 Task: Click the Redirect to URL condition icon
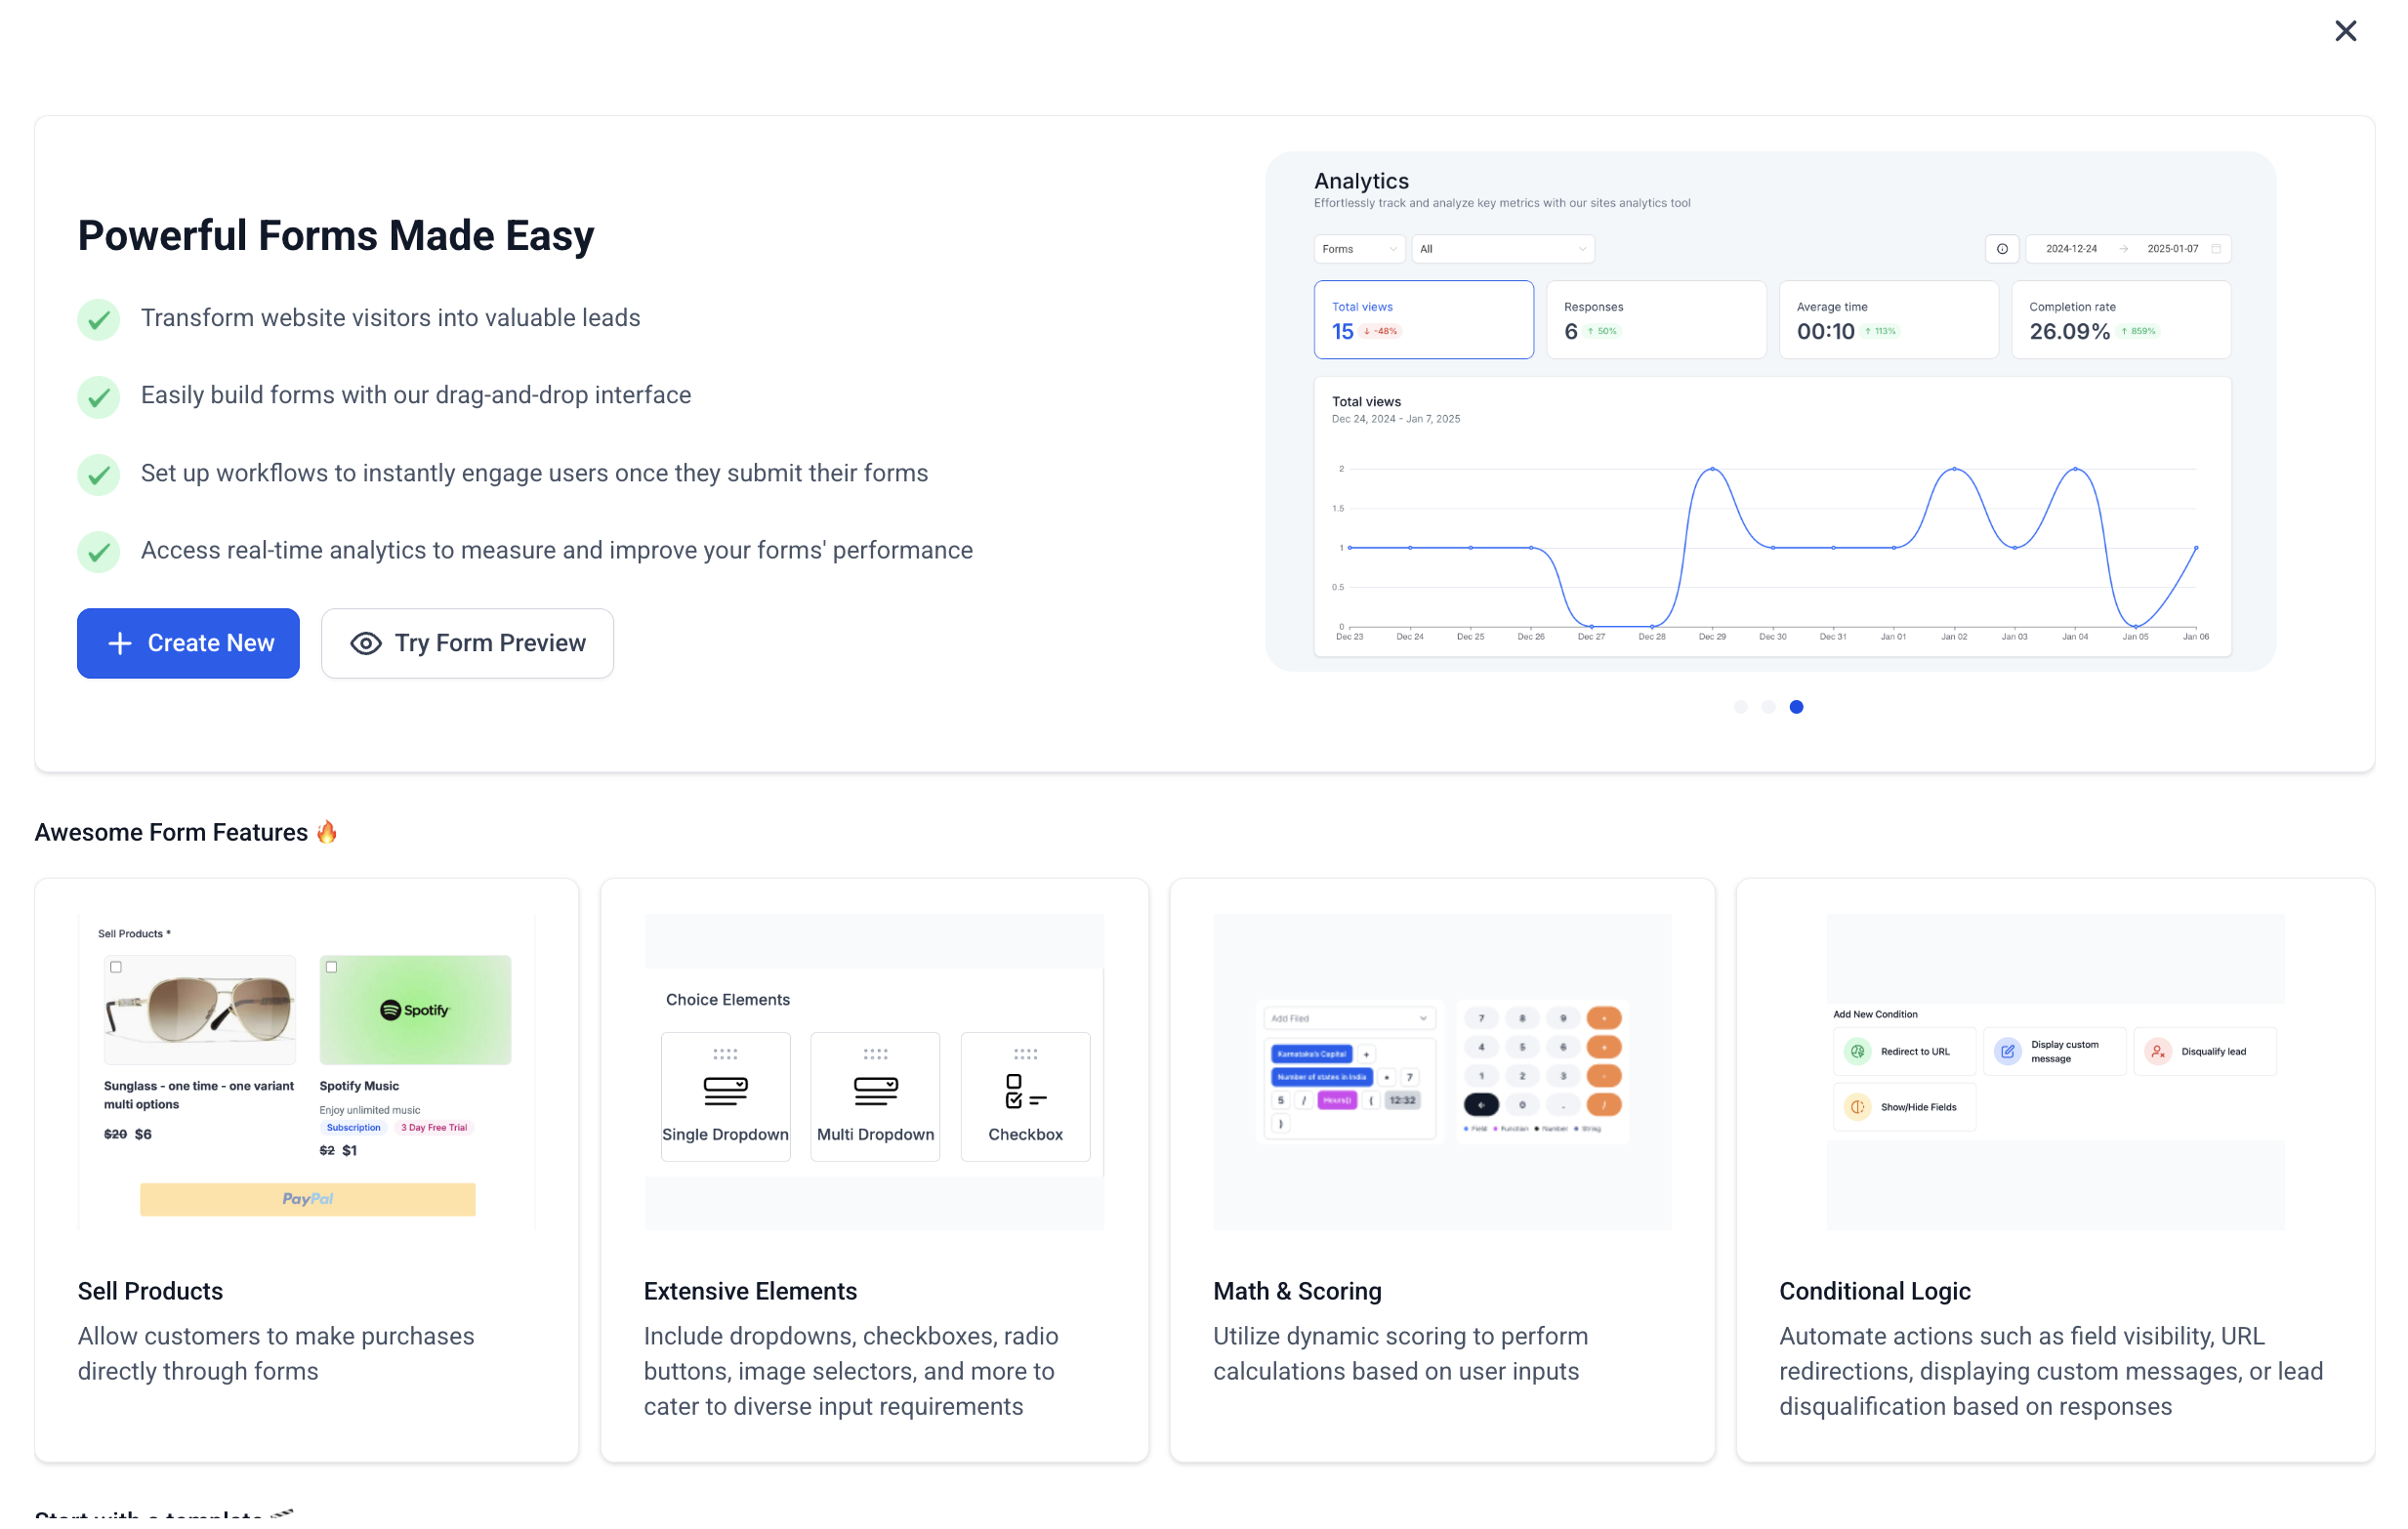click(1857, 1051)
